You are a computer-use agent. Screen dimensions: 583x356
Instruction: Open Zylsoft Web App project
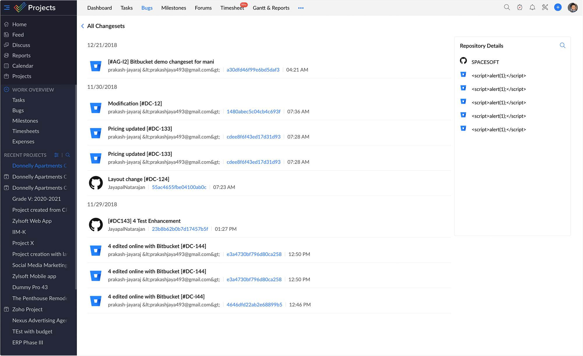pos(32,221)
